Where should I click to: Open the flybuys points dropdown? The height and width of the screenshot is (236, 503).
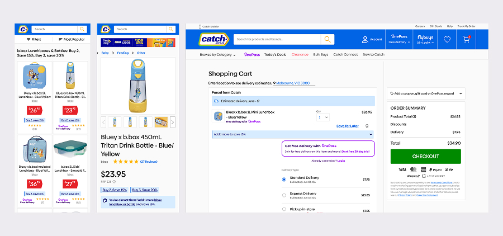click(425, 40)
